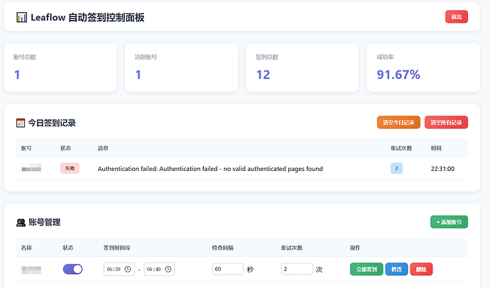The width and height of the screenshot is (490, 288).
Task: Click the blue 修改 button
Action: point(396,270)
